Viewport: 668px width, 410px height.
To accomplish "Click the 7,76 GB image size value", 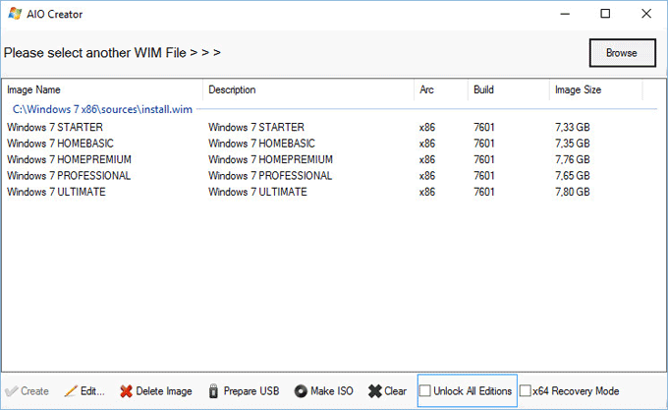I will 573,159.
